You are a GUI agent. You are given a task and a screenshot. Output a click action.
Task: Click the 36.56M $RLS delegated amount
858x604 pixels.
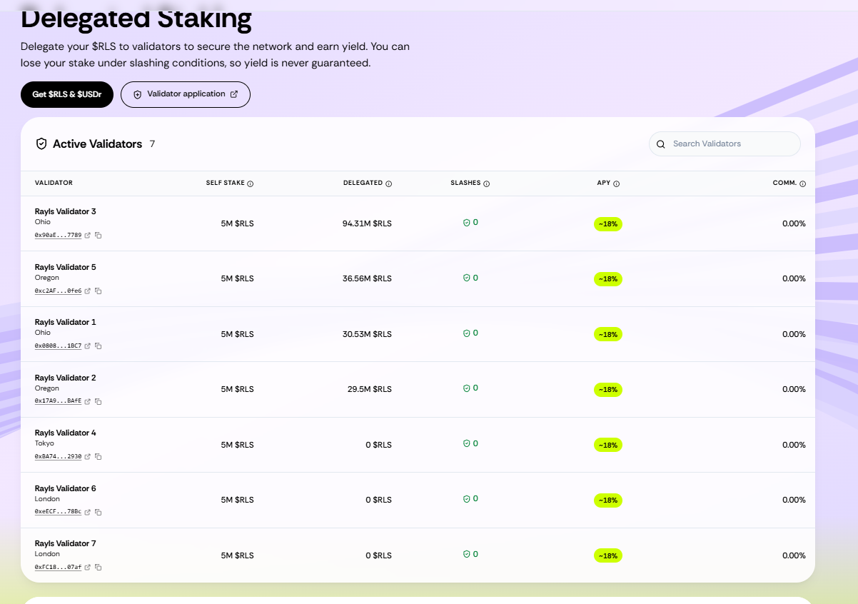pos(367,278)
